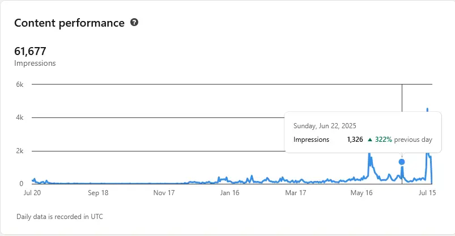This screenshot has height=236, width=455.
Task: Click the 4k y-axis label
Action: 19,118
